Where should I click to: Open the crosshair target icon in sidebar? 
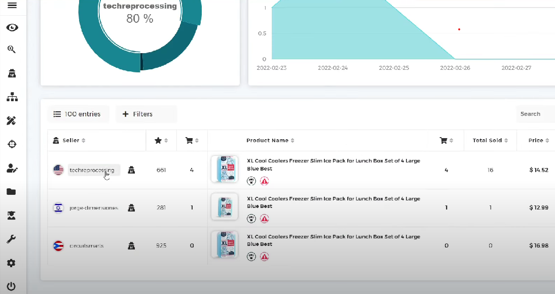click(x=12, y=144)
